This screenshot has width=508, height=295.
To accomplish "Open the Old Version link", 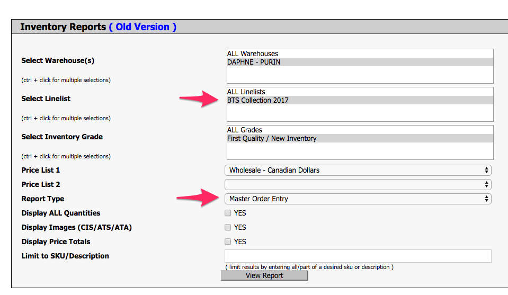I will point(142,27).
